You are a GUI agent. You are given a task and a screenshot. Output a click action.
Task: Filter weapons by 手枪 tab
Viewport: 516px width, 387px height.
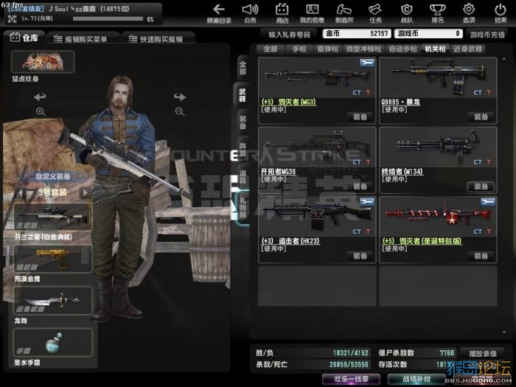tap(299, 49)
